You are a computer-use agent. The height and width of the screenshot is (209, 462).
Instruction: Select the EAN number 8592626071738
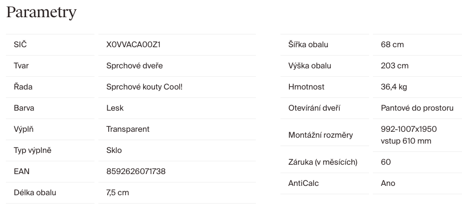click(136, 172)
